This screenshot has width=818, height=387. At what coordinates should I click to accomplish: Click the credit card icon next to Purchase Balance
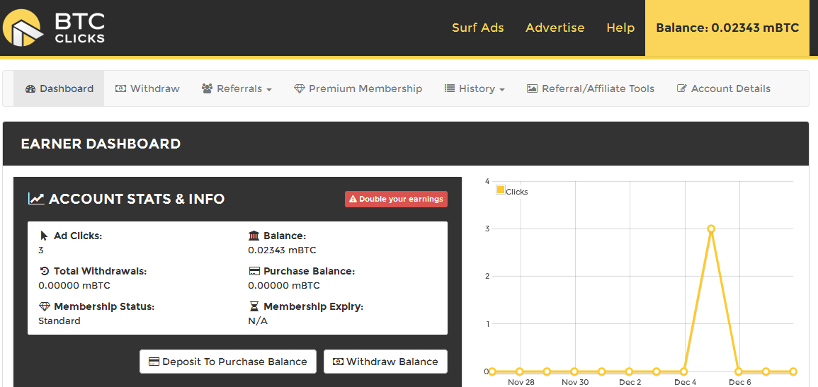point(254,272)
